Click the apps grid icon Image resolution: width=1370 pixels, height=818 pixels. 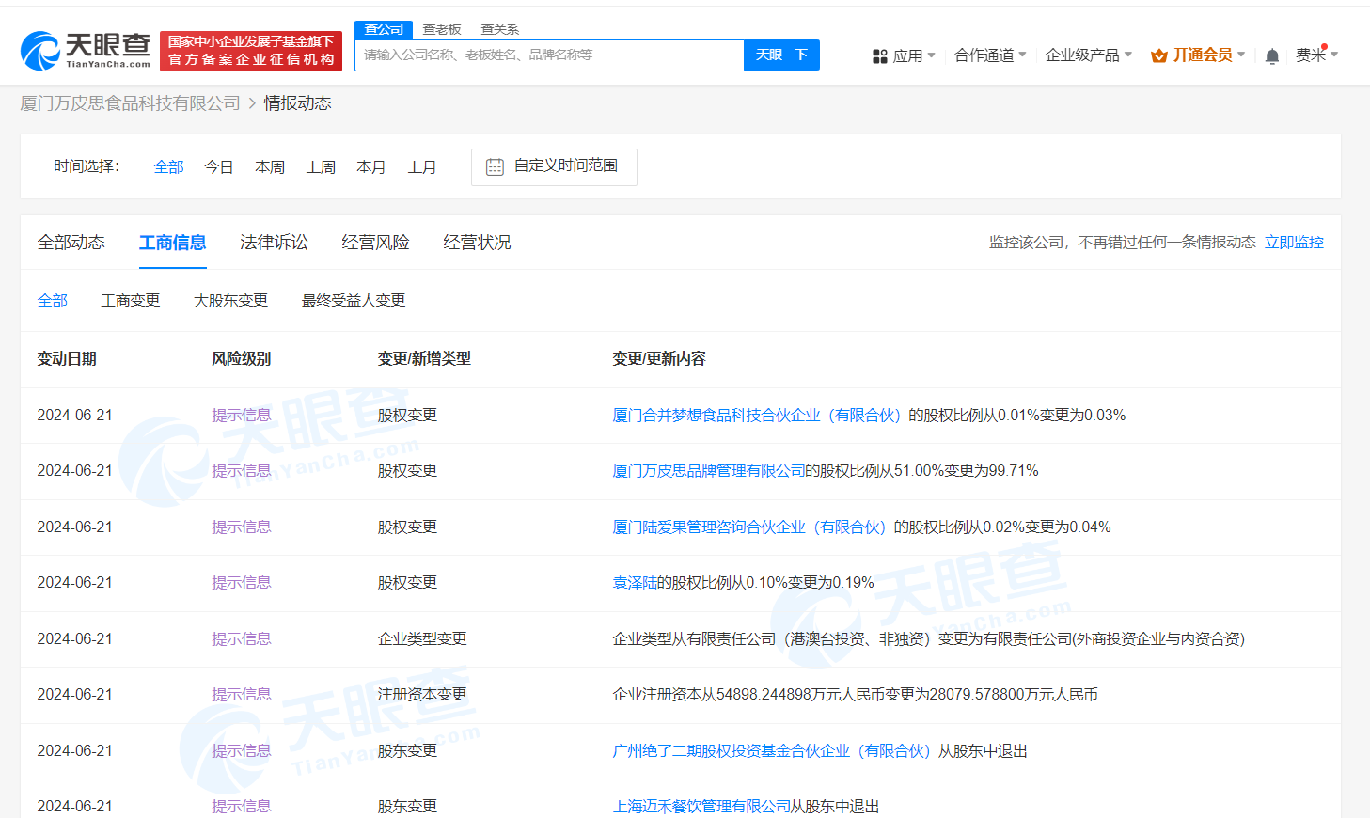tap(879, 56)
